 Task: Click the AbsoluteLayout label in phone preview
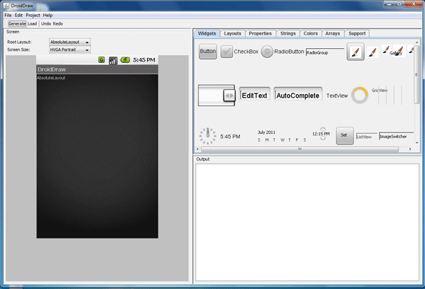[x=51, y=78]
